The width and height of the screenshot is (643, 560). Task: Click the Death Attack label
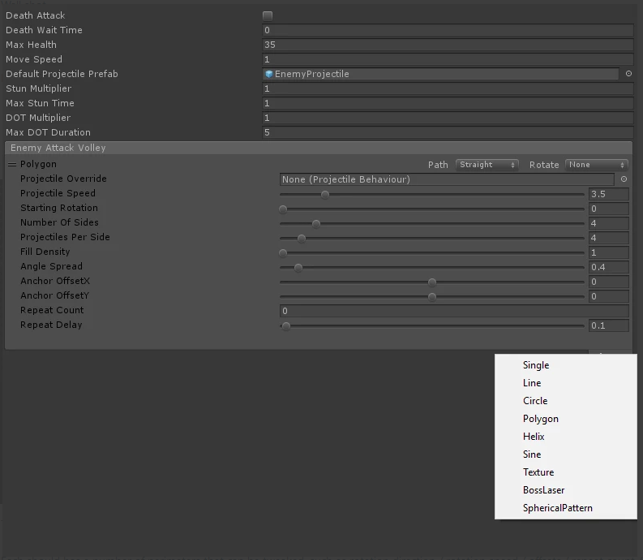[35, 15]
